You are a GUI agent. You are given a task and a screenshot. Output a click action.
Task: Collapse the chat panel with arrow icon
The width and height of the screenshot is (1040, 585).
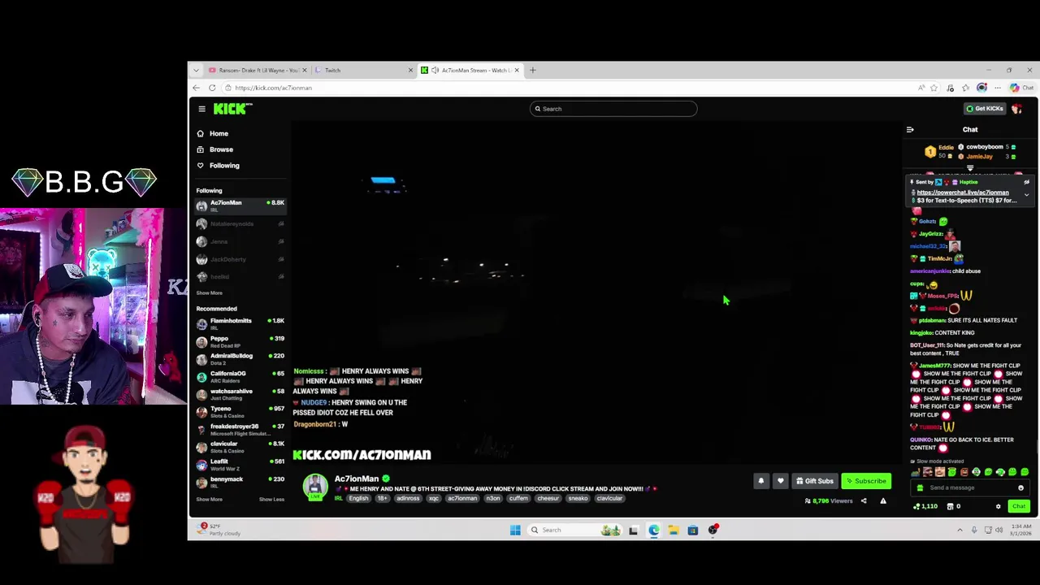coord(910,129)
